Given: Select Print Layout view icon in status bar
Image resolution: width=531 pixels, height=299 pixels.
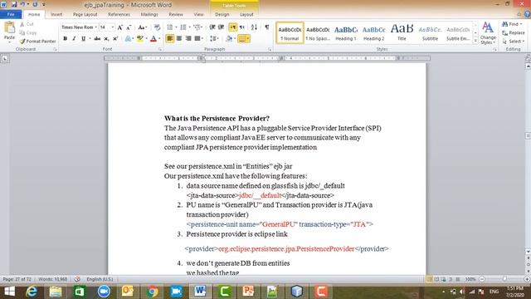Looking at the screenshot, I should point(429,279).
